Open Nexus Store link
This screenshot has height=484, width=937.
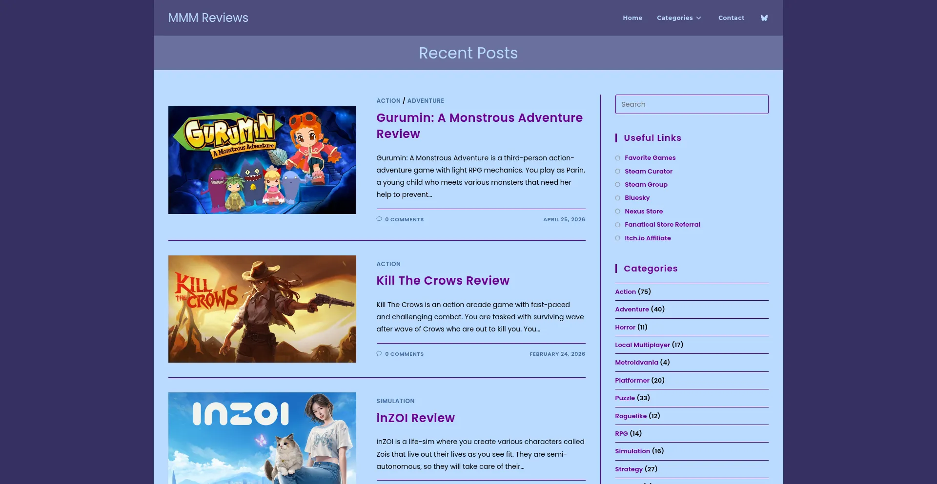644,211
